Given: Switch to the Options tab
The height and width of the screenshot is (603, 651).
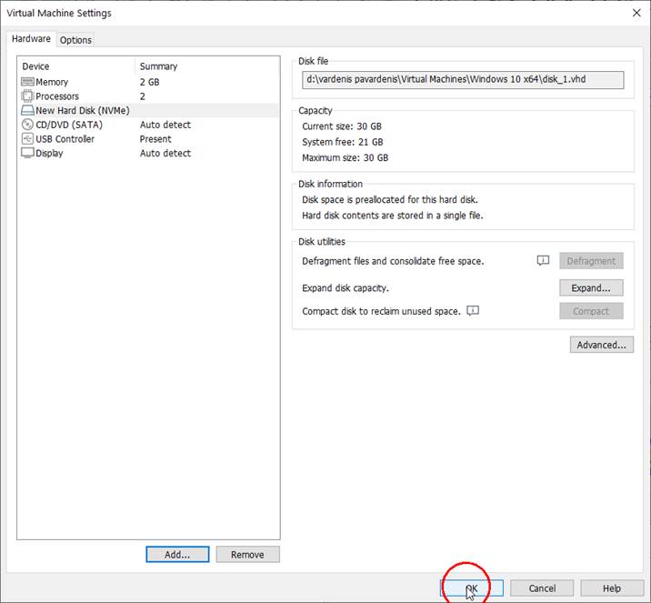Looking at the screenshot, I should 75,40.
